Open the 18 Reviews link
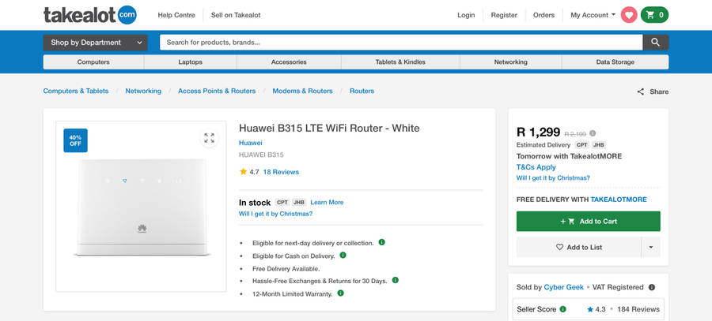This screenshot has height=321, width=712. [281, 171]
